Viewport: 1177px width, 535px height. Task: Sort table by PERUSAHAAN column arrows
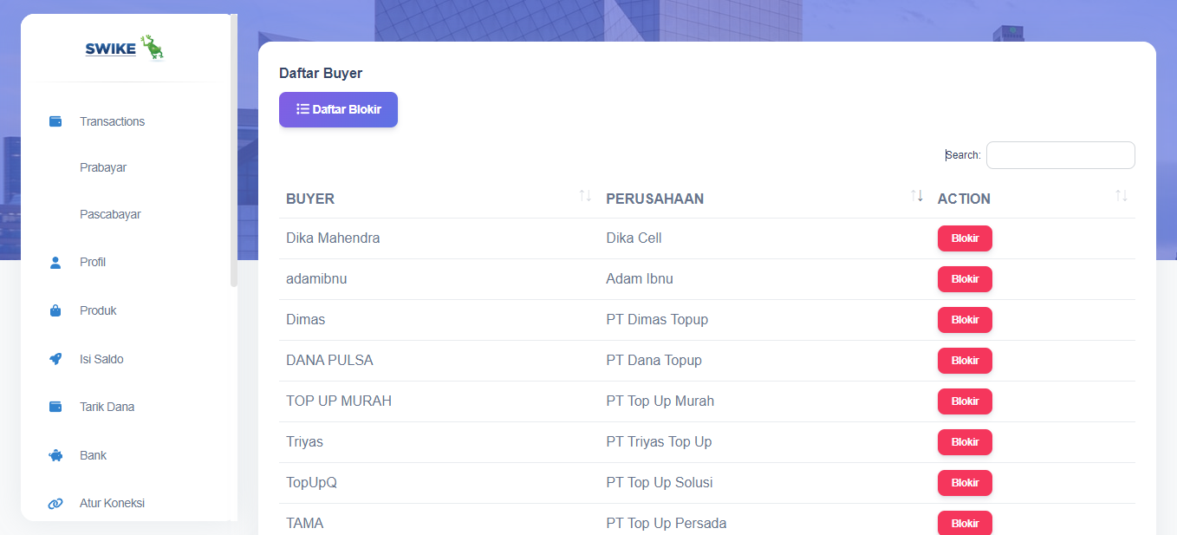(917, 197)
